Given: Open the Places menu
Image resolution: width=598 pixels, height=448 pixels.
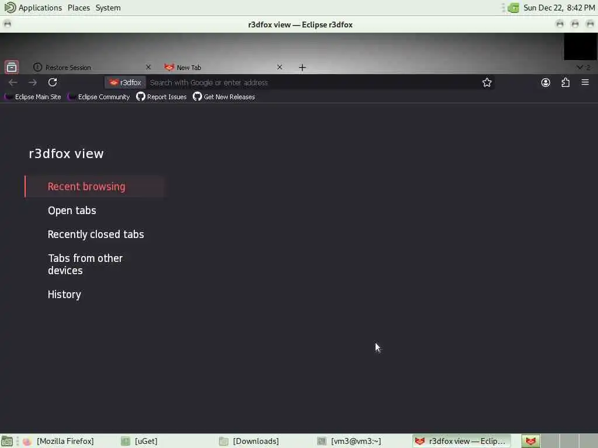Looking at the screenshot, I should click(79, 8).
